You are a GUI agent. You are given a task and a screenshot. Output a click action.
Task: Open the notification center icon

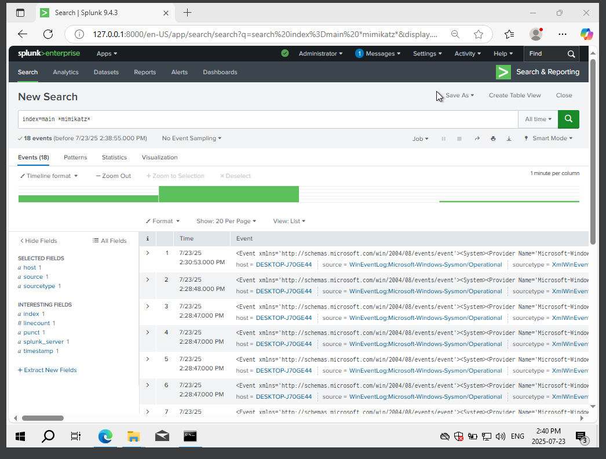coord(582,438)
